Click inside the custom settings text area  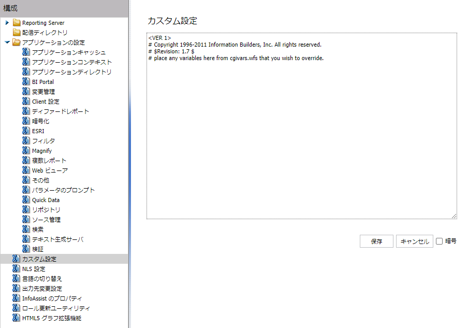tap(302, 126)
